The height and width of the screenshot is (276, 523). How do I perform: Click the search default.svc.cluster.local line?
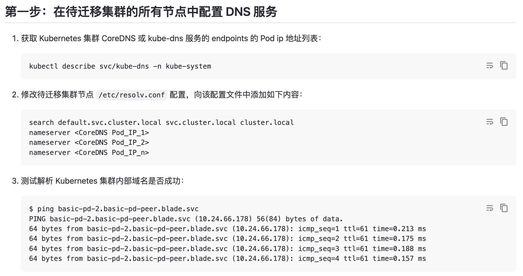click(161, 123)
